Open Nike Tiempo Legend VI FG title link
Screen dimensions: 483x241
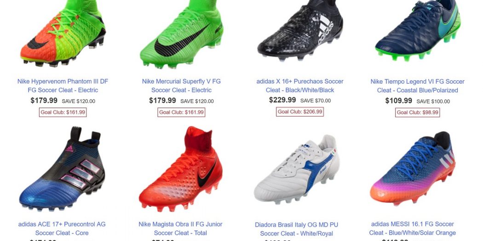[x=417, y=86]
